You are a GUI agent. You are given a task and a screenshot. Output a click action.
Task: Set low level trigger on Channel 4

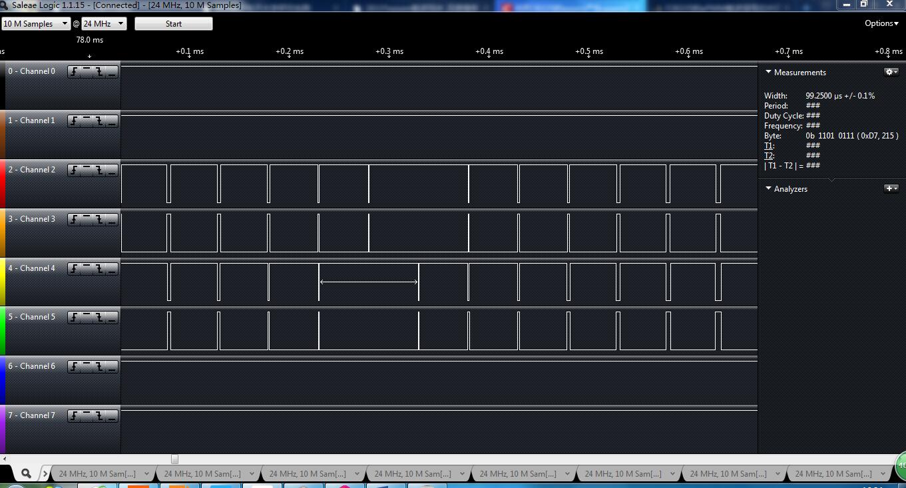pos(112,269)
